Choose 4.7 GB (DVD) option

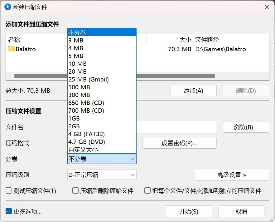[102, 142]
